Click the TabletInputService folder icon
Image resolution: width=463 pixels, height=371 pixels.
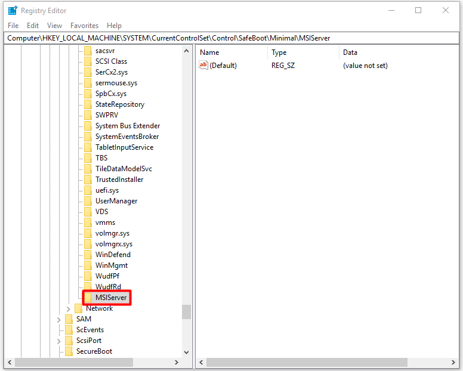pos(88,147)
